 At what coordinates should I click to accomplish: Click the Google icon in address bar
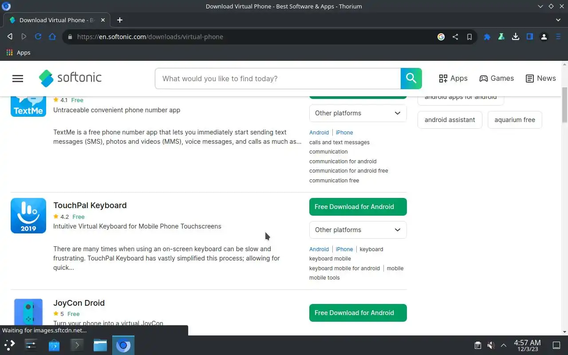441,37
